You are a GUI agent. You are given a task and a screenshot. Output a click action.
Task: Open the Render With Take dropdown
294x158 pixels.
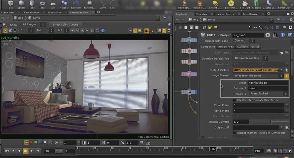243,41
